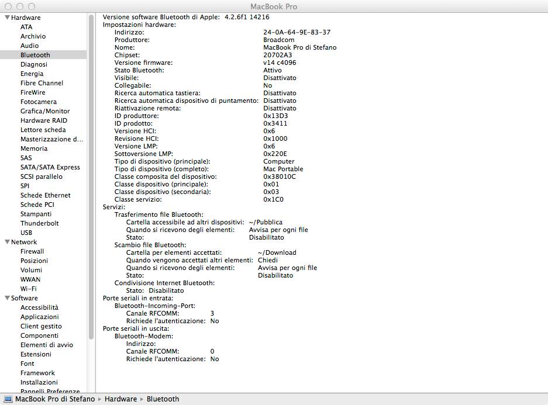The height and width of the screenshot is (405, 548).
Task: Select the USB hardware item
Action: tap(26, 233)
